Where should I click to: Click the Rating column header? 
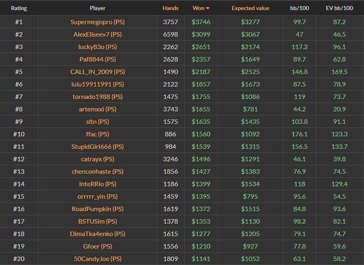pyautogui.click(x=19, y=8)
